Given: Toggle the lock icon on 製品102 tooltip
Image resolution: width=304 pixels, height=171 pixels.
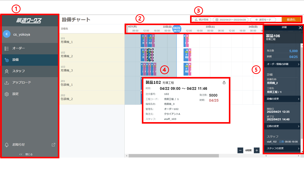Looking at the screenshot, I should point(224,83).
